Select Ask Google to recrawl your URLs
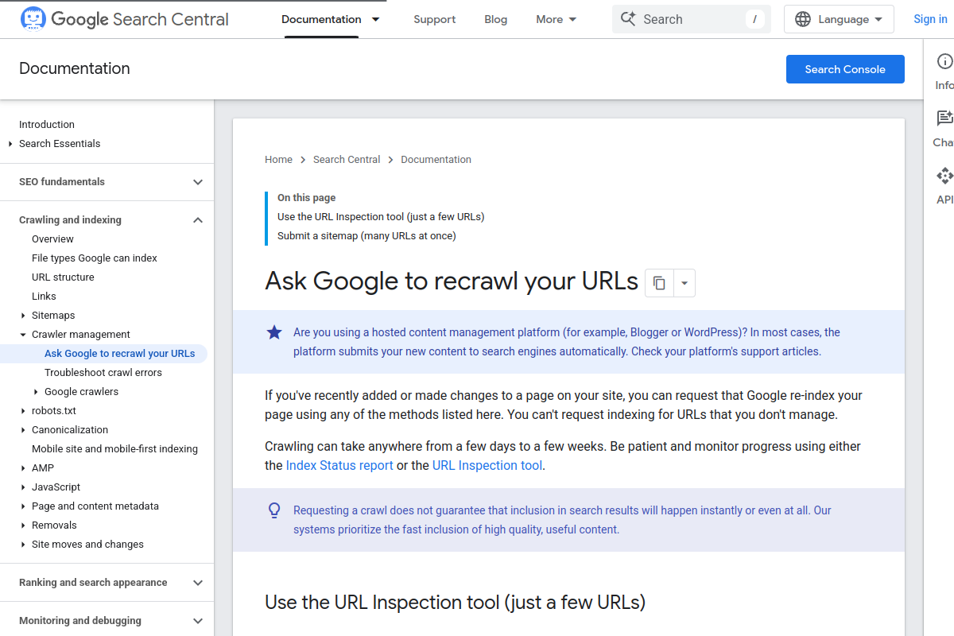This screenshot has height=636, width=954. (119, 354)
